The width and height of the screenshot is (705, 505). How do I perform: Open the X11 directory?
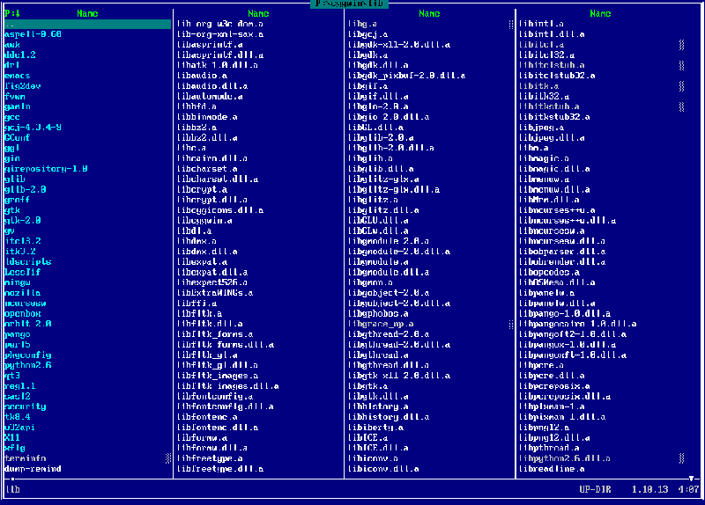click(x=12, y=437)
